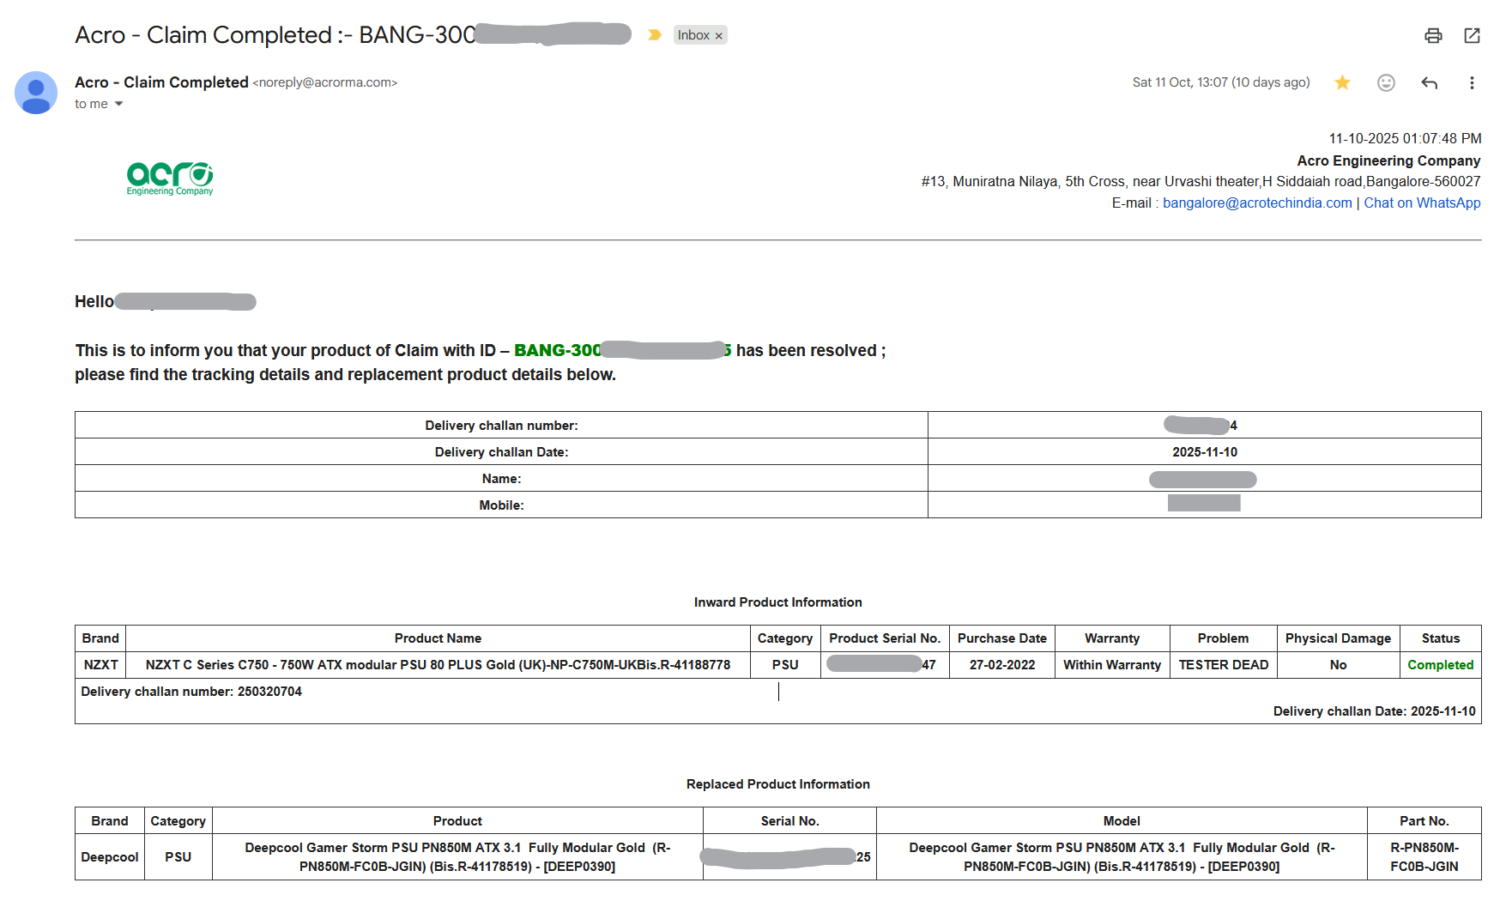The width and height of the screenshot is (1494, 901).
Task: Open bangalore@acrotechindia.com email link
Action: coord(1256,203)
